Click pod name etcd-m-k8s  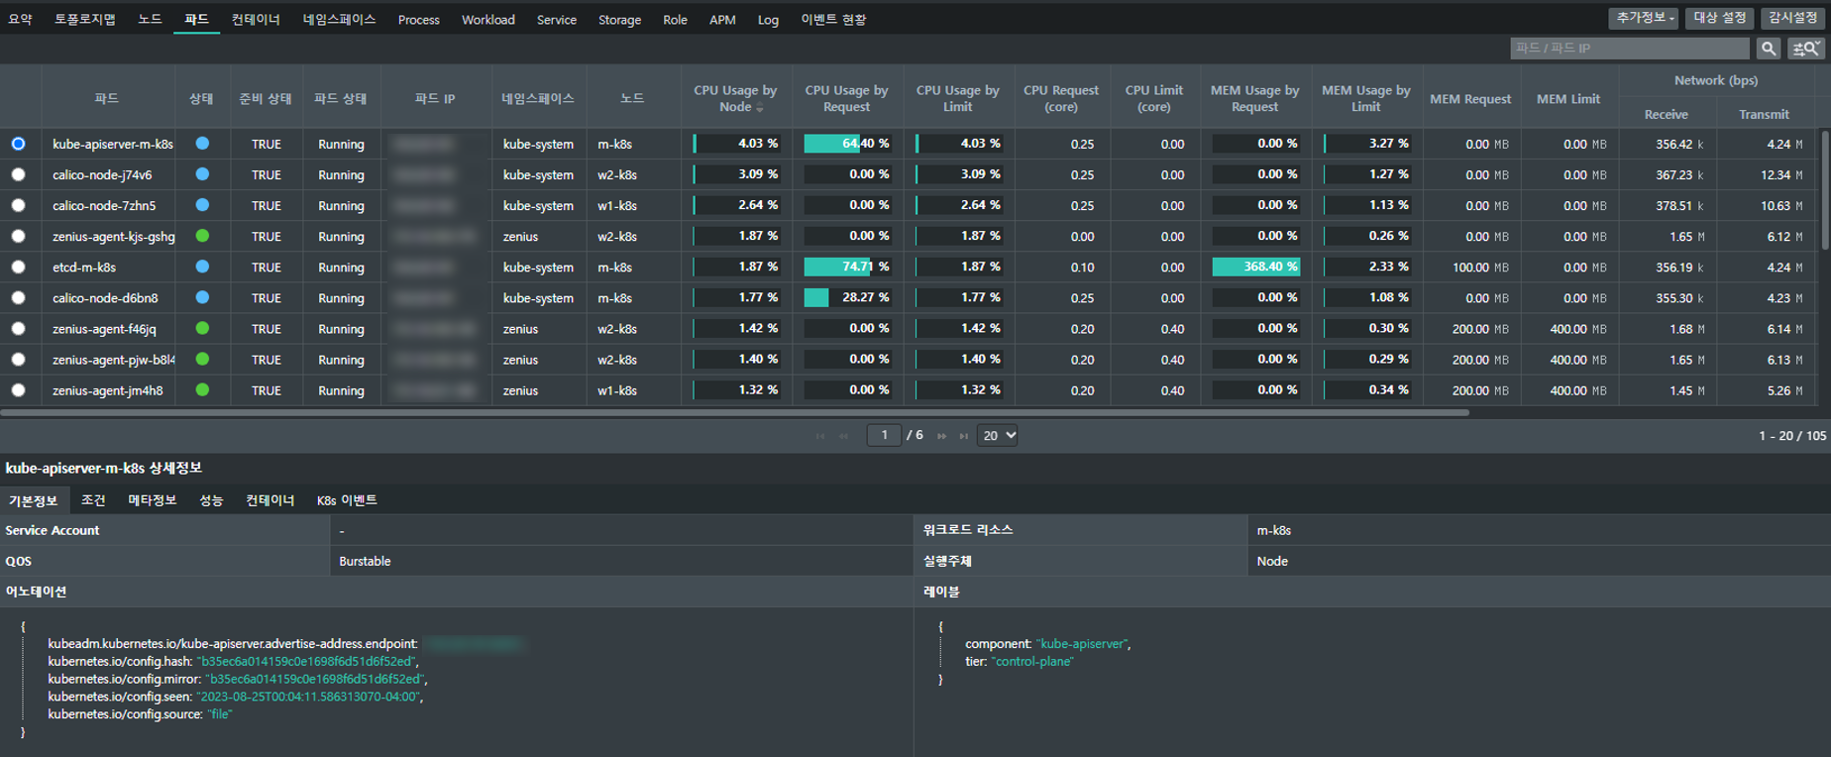tap(84, 267)
